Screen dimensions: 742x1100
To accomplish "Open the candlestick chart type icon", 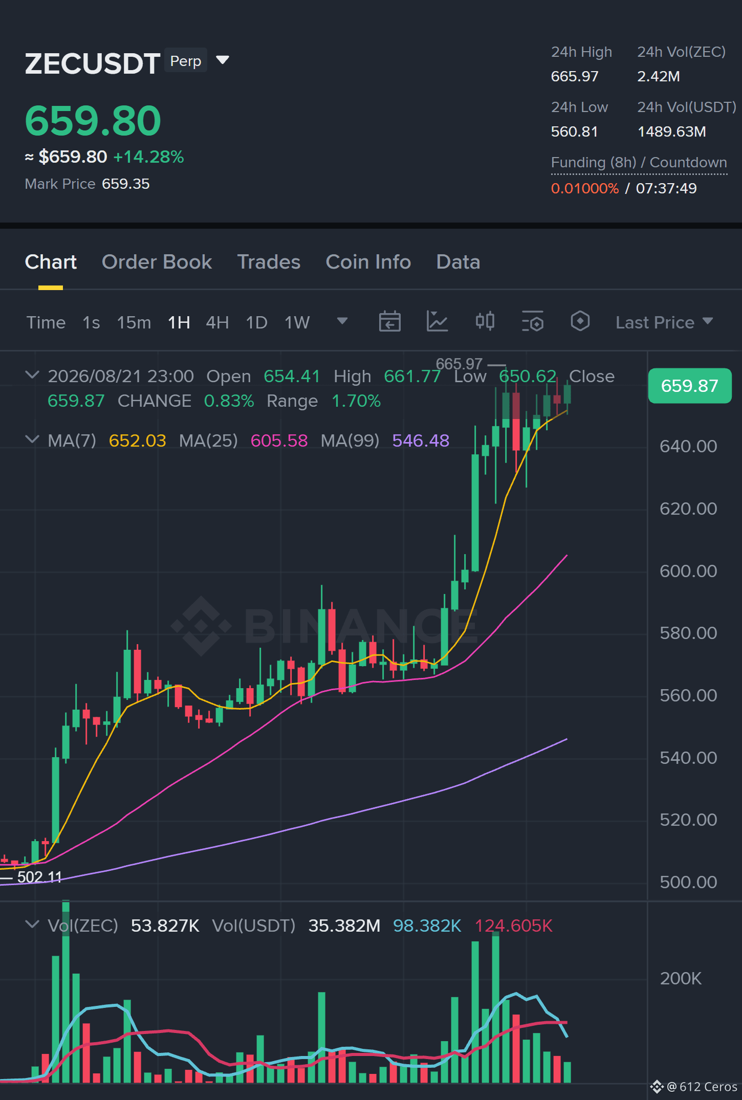I will point(485,321).
